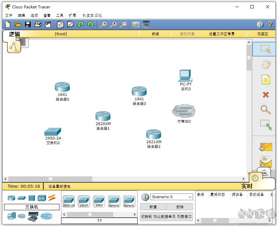277x226 pixels.
Task: Click 切换到 协议数据单元 列表窗口 button
Action: (x=166, y=217)
